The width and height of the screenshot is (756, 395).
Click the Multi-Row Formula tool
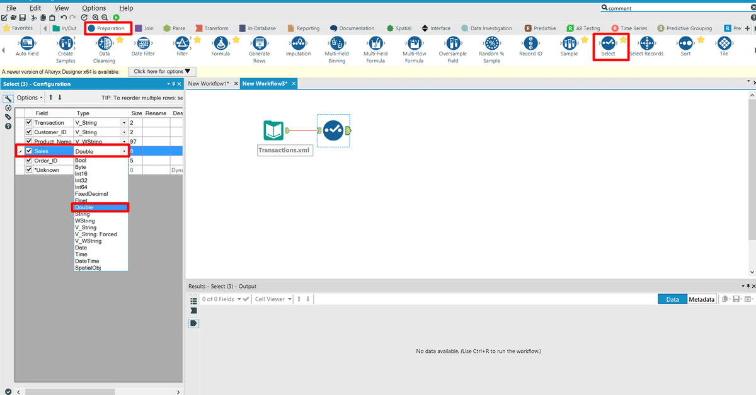click(414, 43)
